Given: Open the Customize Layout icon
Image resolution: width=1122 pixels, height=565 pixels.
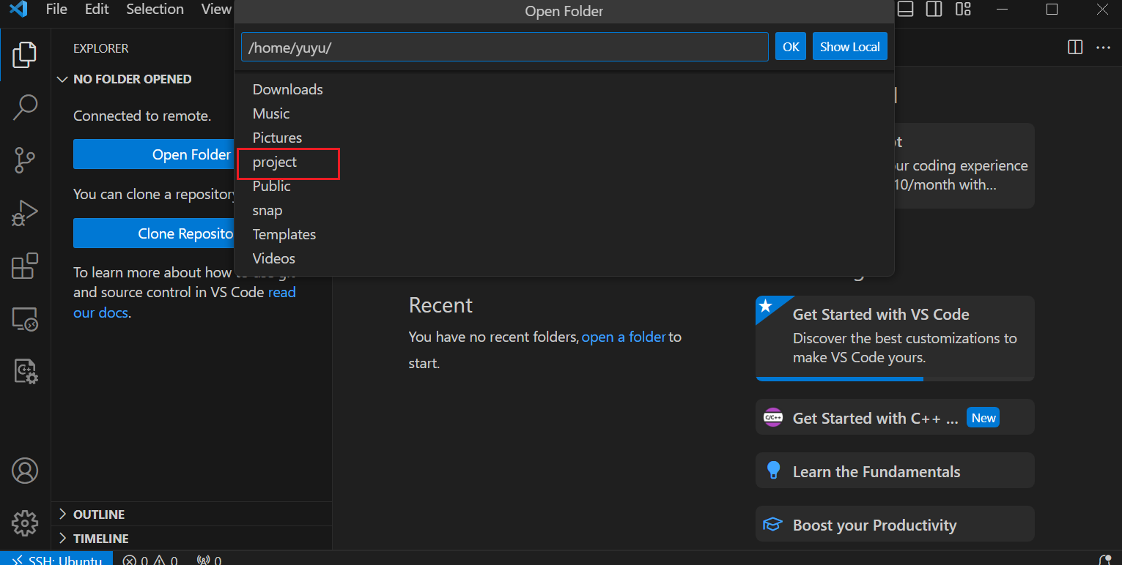Looking at the screenshot, I should coord(963,10).
